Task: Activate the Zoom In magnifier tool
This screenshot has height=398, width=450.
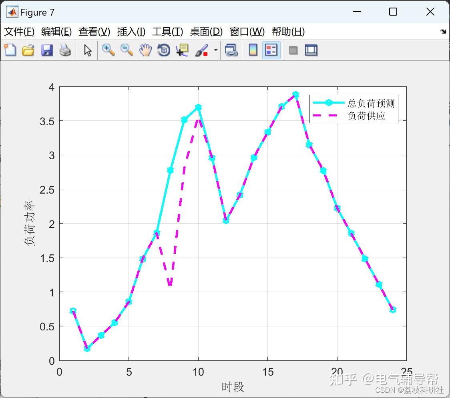Action: pyautogui.click(x=108, y=50)
